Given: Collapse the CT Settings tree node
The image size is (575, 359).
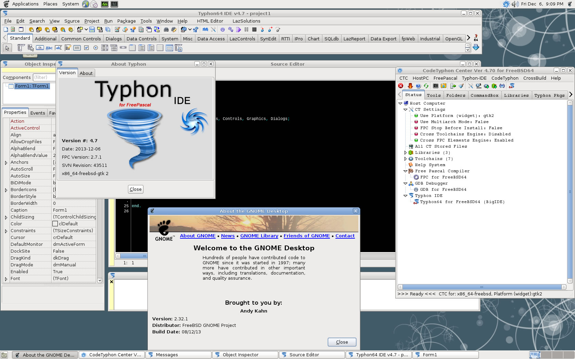Looking at the screenshot, I should pyautogui.click(x=406, y=110).
